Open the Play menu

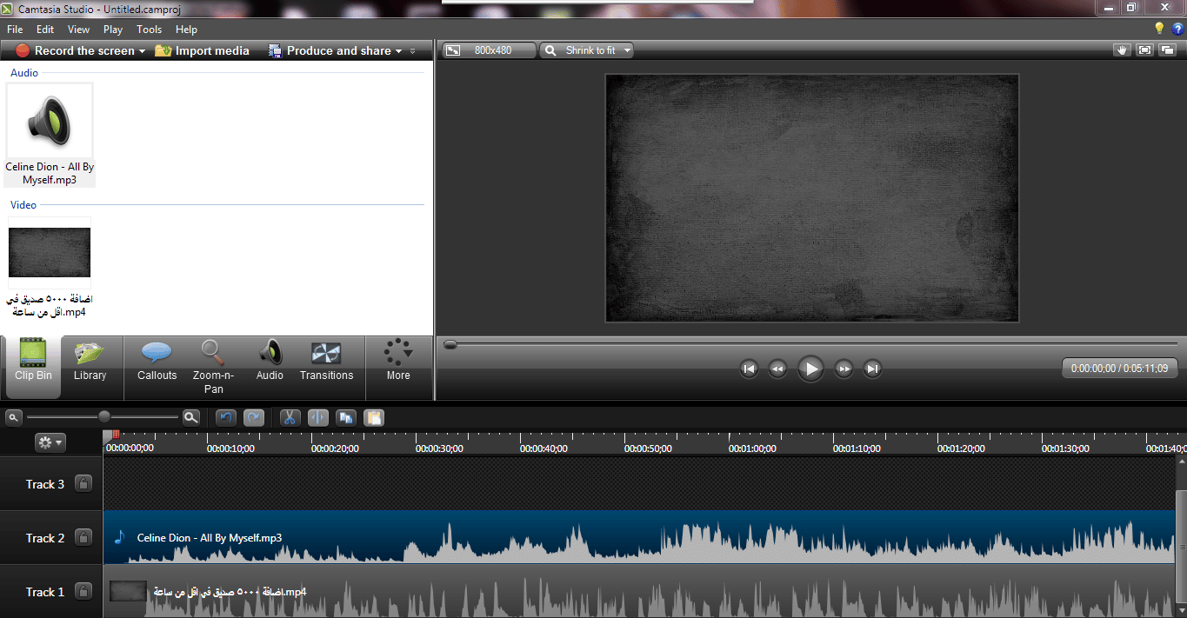coord(112,30)
